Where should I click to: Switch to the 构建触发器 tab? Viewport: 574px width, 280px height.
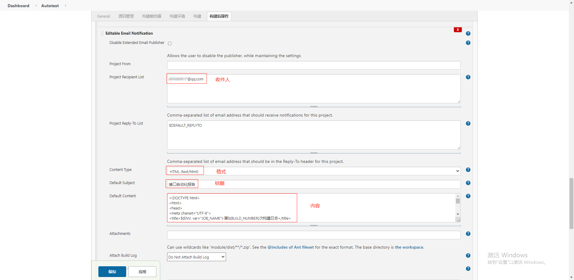pos(152,16)
